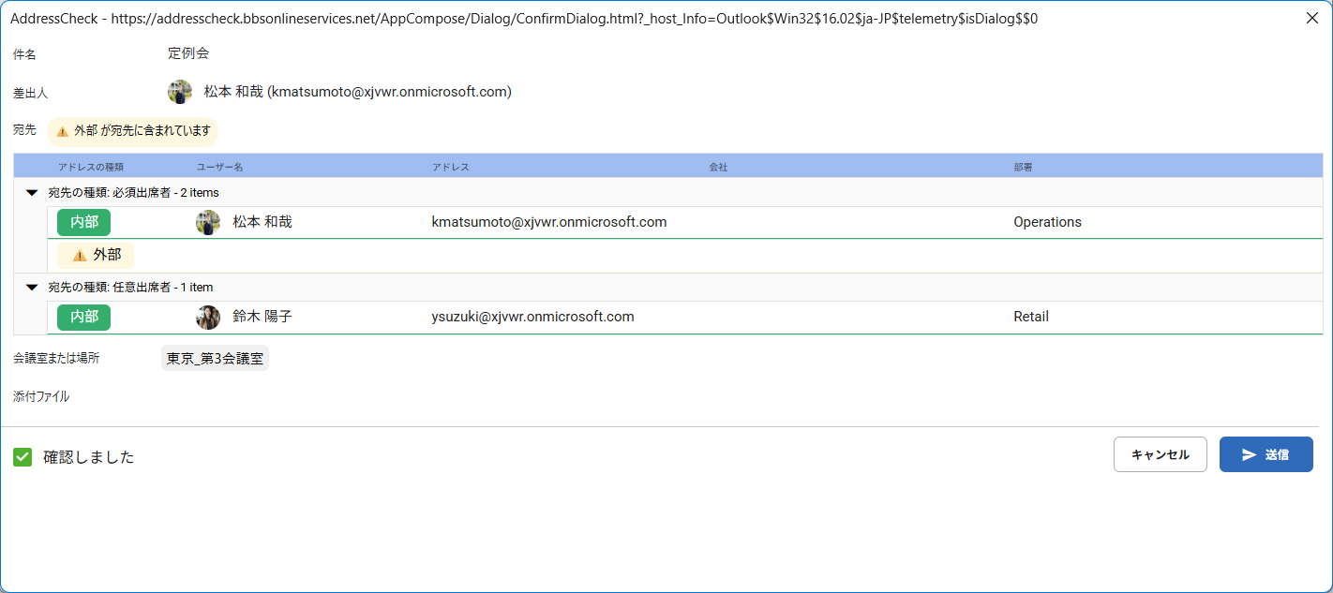Click the 部署 column header

click(x=1023, y=167)
